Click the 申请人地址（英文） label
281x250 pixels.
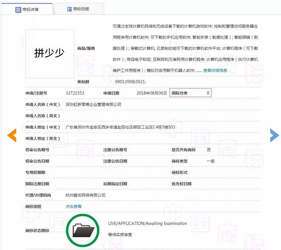click(43, 139)
